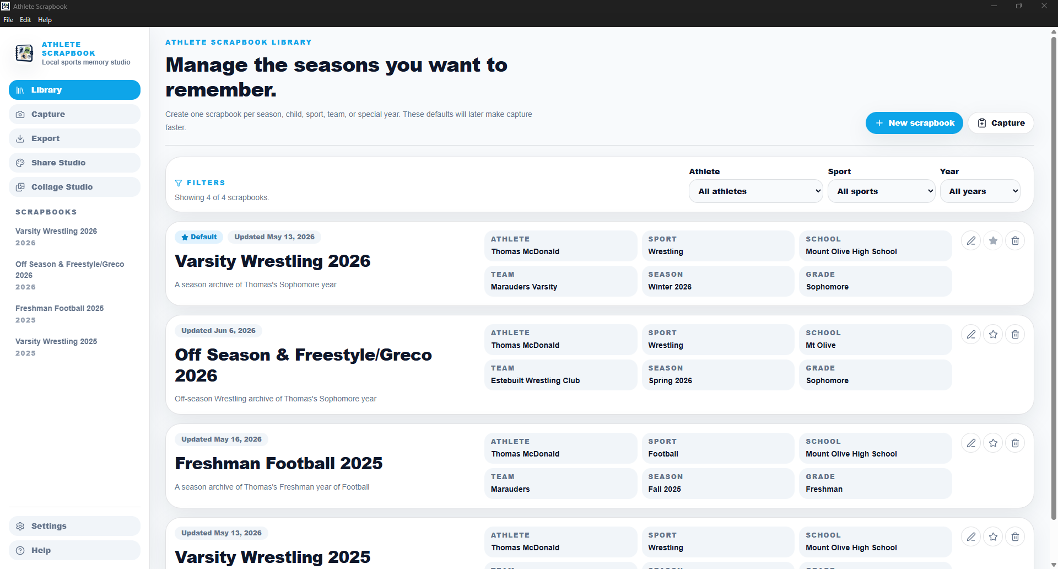Click the Default badge on Varsity Wrestling 2026
Viewport: 1058px width, 569px height.
click(199, 237)
